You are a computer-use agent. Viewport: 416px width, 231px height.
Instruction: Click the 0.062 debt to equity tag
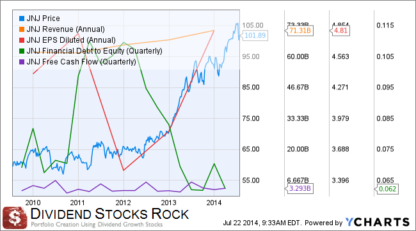tap(387, 189)
